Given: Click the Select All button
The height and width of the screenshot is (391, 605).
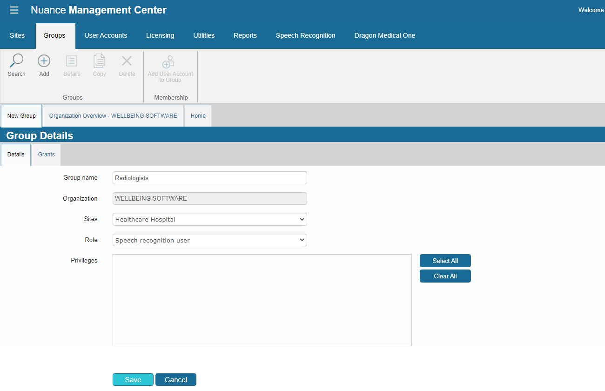Looking at the screenshot, I should coord(445,261).
